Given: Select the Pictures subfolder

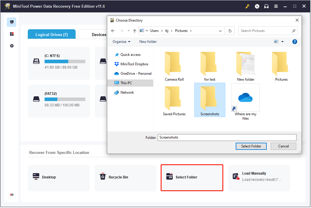Looking at the screenshot, I should 281,66.
